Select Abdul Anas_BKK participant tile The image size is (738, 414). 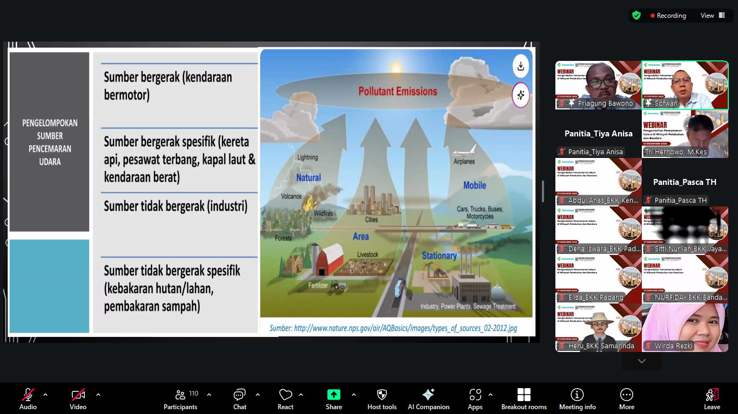(599, 182)
